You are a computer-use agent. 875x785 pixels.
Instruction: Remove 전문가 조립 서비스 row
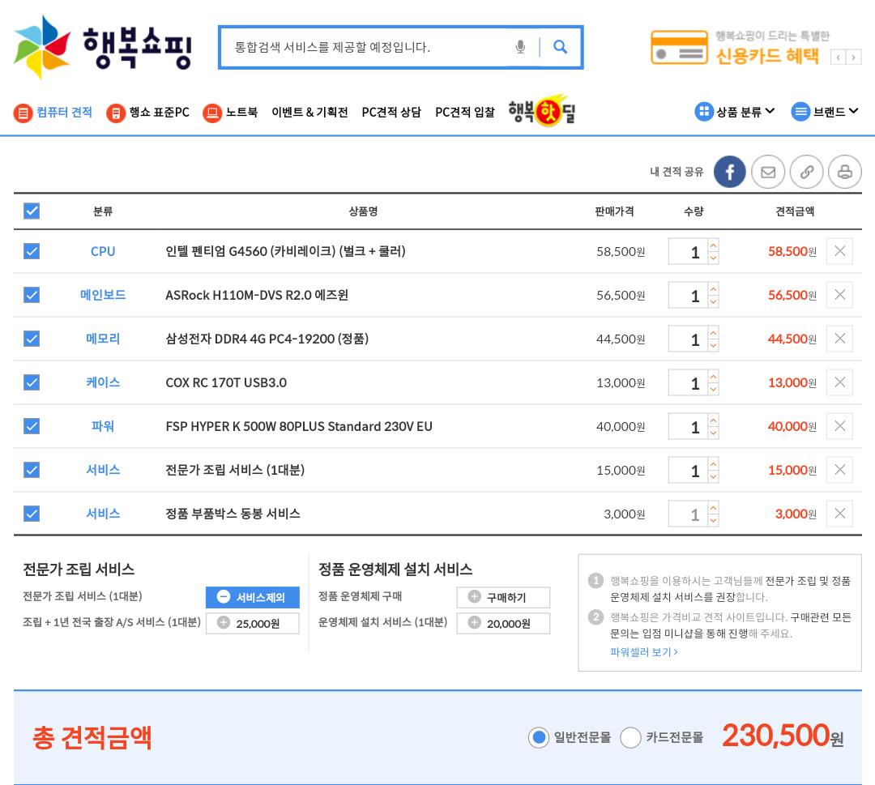pyautogui.click(x=840, y=470)
